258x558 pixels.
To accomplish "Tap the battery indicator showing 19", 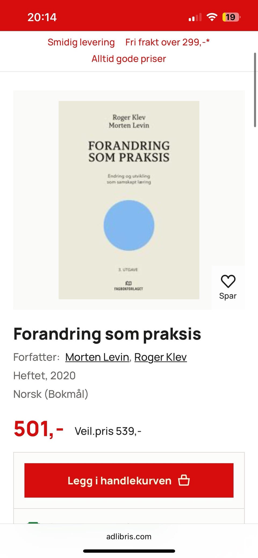I will click(231, 17).
